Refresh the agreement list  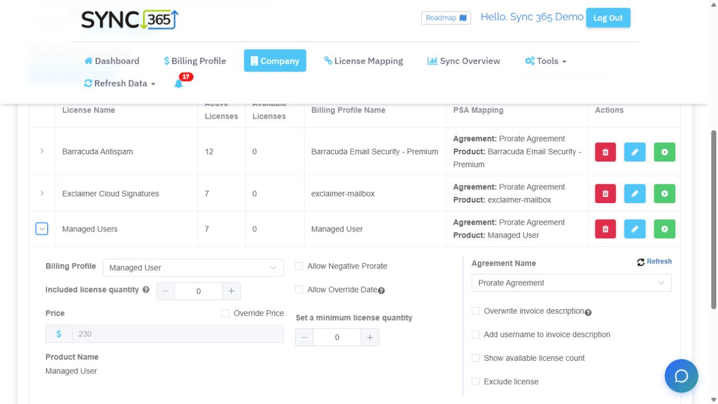(x=654, y=262)
